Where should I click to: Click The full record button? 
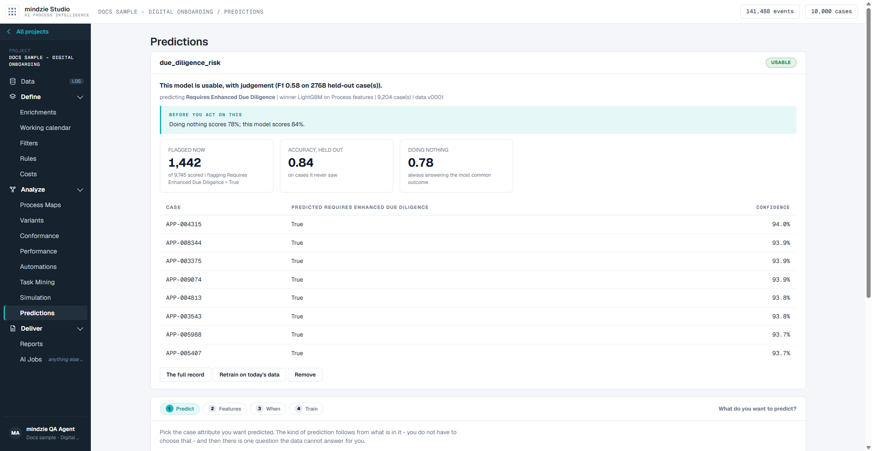[x=185, y=375]
